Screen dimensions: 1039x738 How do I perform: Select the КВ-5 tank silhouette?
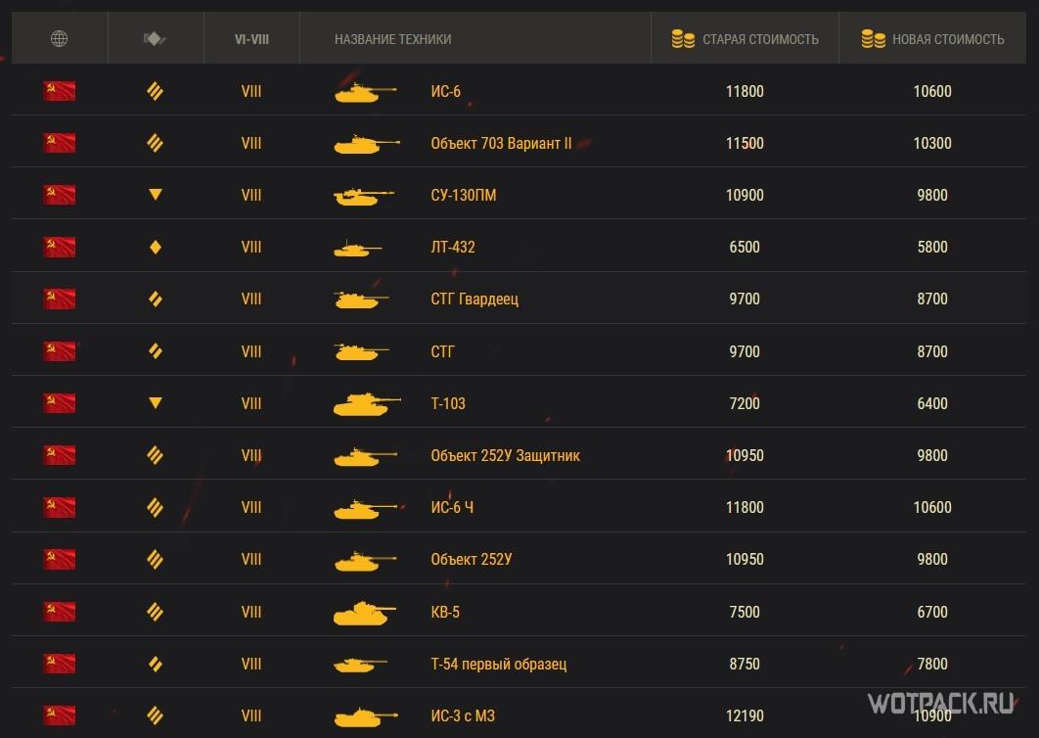[x=365, y=613]
